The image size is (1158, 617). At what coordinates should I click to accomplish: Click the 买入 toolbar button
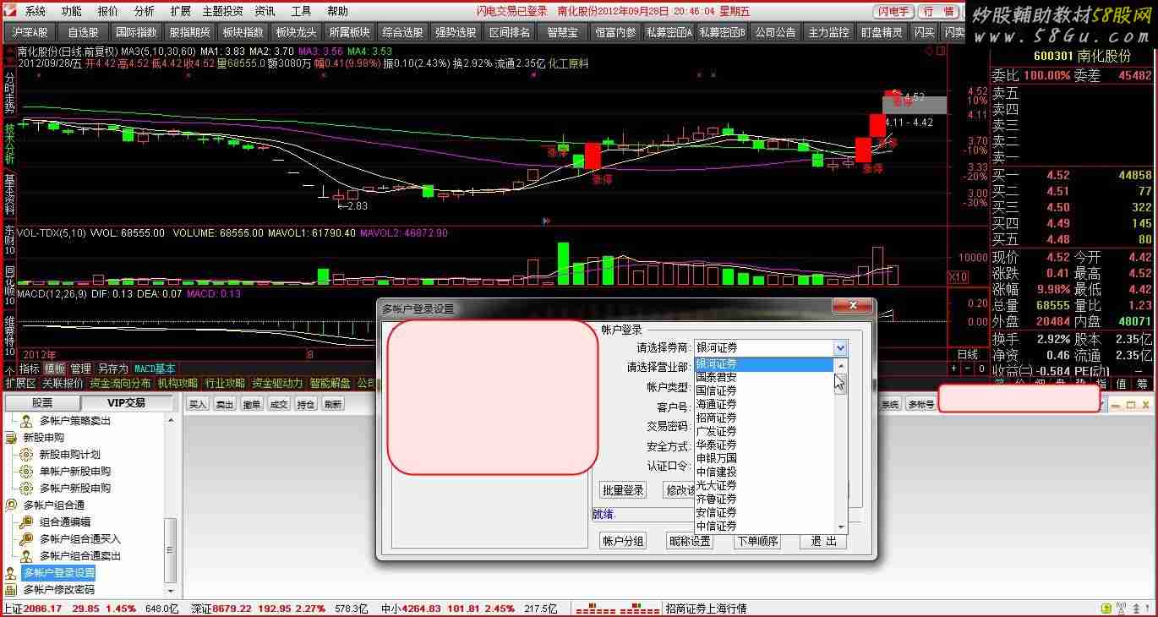coord(198,404)
